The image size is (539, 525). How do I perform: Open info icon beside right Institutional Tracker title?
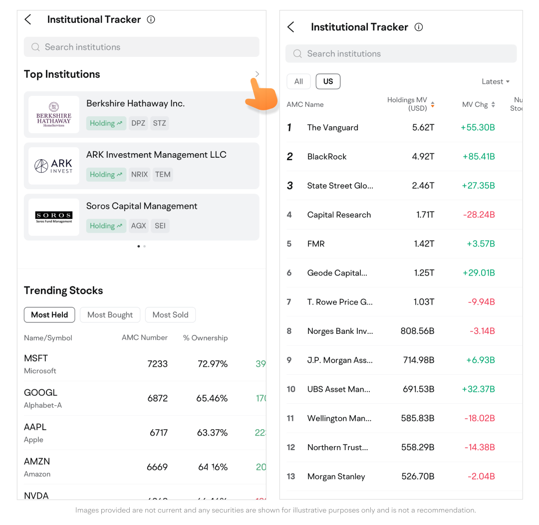(x=419, y=27)
